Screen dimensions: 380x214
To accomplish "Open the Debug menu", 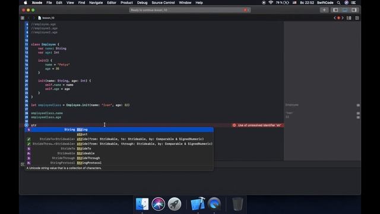I will click(x=142, y=2).
